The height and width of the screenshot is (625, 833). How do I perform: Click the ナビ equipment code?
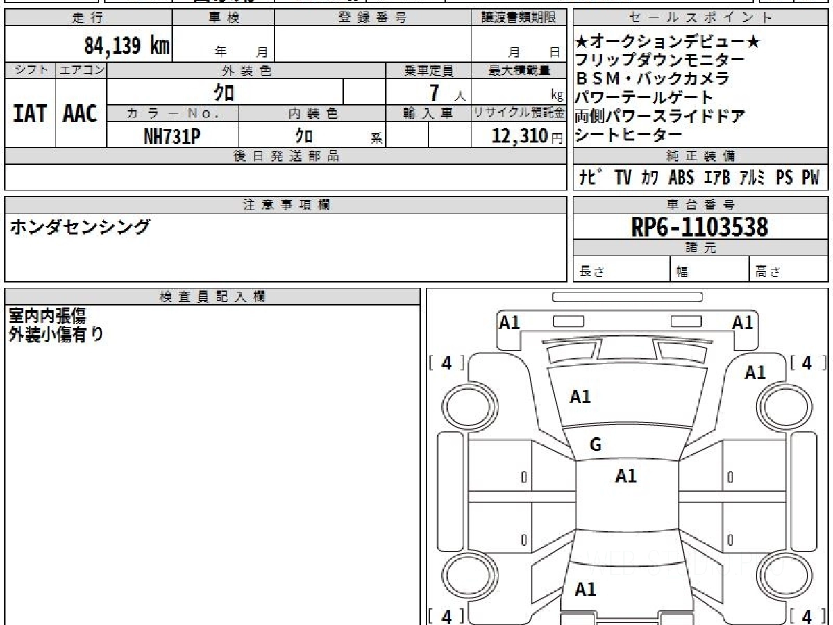(591, 178)
